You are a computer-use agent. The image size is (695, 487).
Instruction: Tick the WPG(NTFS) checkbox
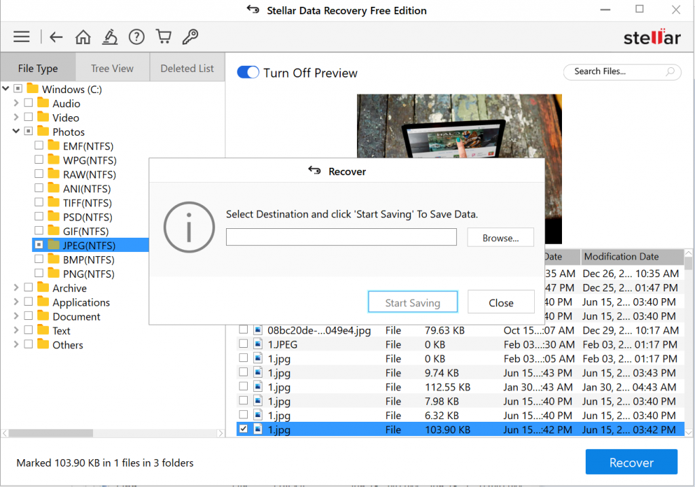39,160
